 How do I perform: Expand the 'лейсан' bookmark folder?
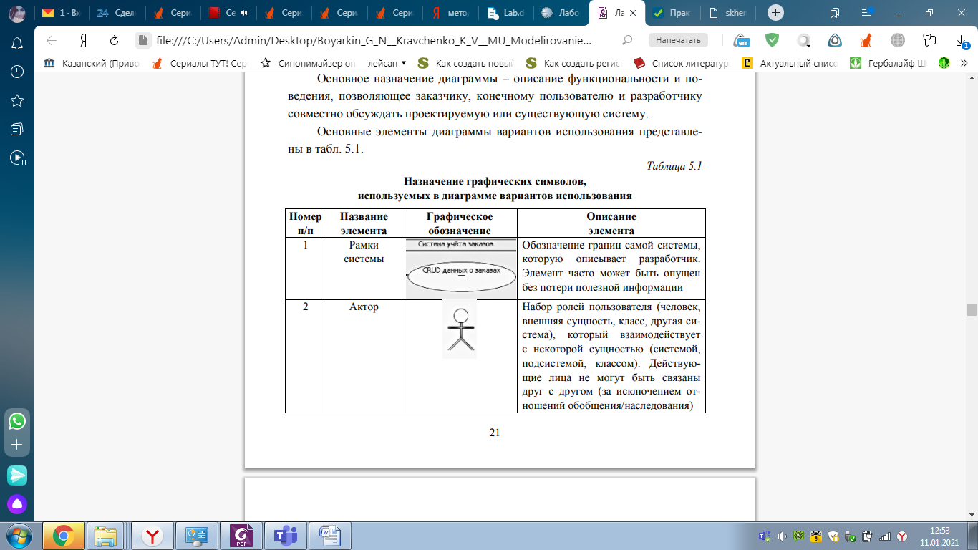click(387, 63)
